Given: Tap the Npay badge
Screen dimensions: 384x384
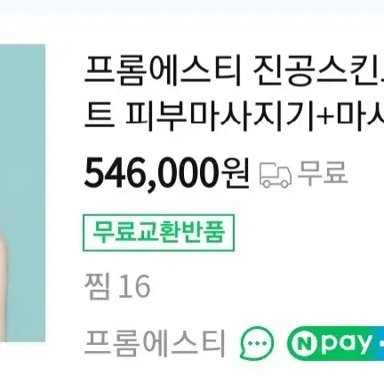Looking at the screenshot, I should pos(335,343).
